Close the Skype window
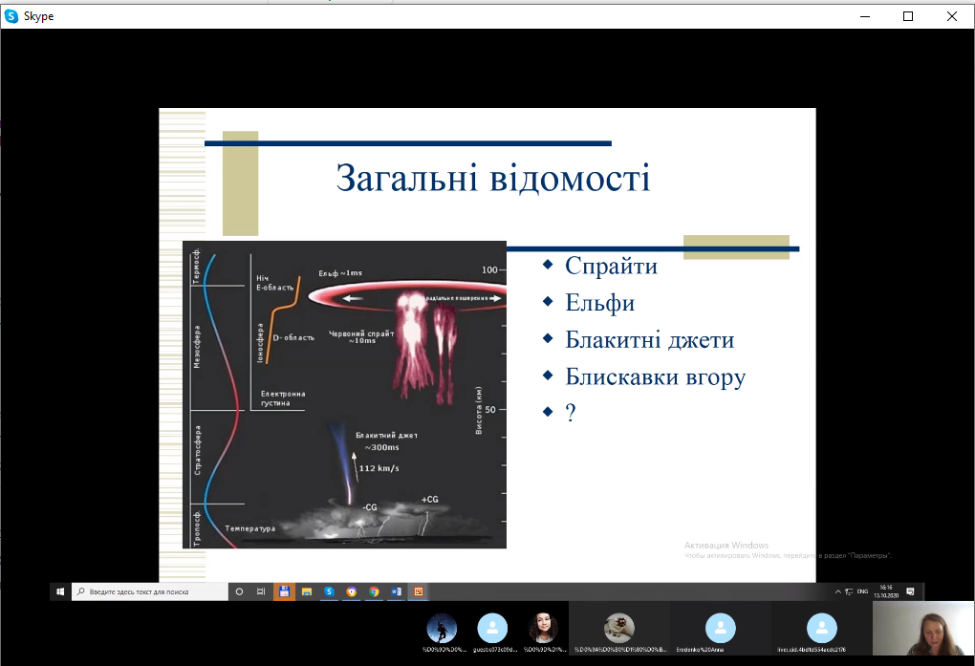Screen dimensions: 975x666 [952, 16]
